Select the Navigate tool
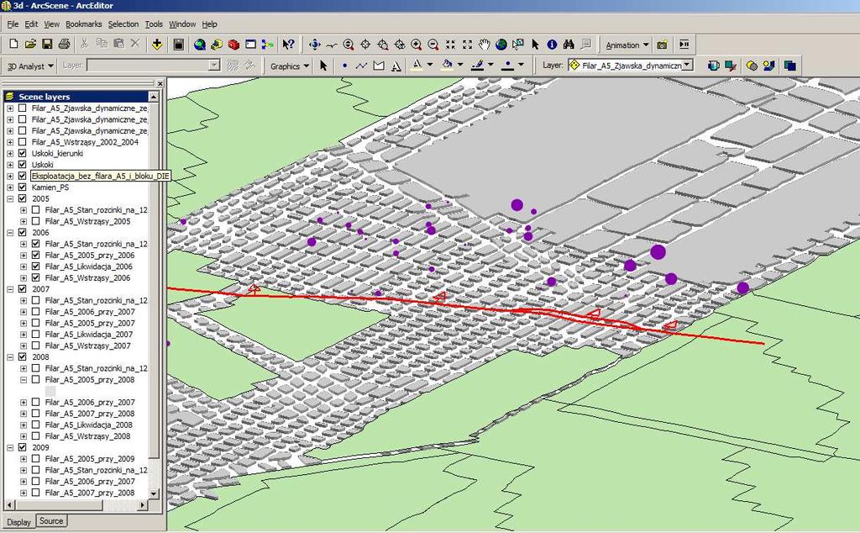The image size is (860, 533). (314, 45)
